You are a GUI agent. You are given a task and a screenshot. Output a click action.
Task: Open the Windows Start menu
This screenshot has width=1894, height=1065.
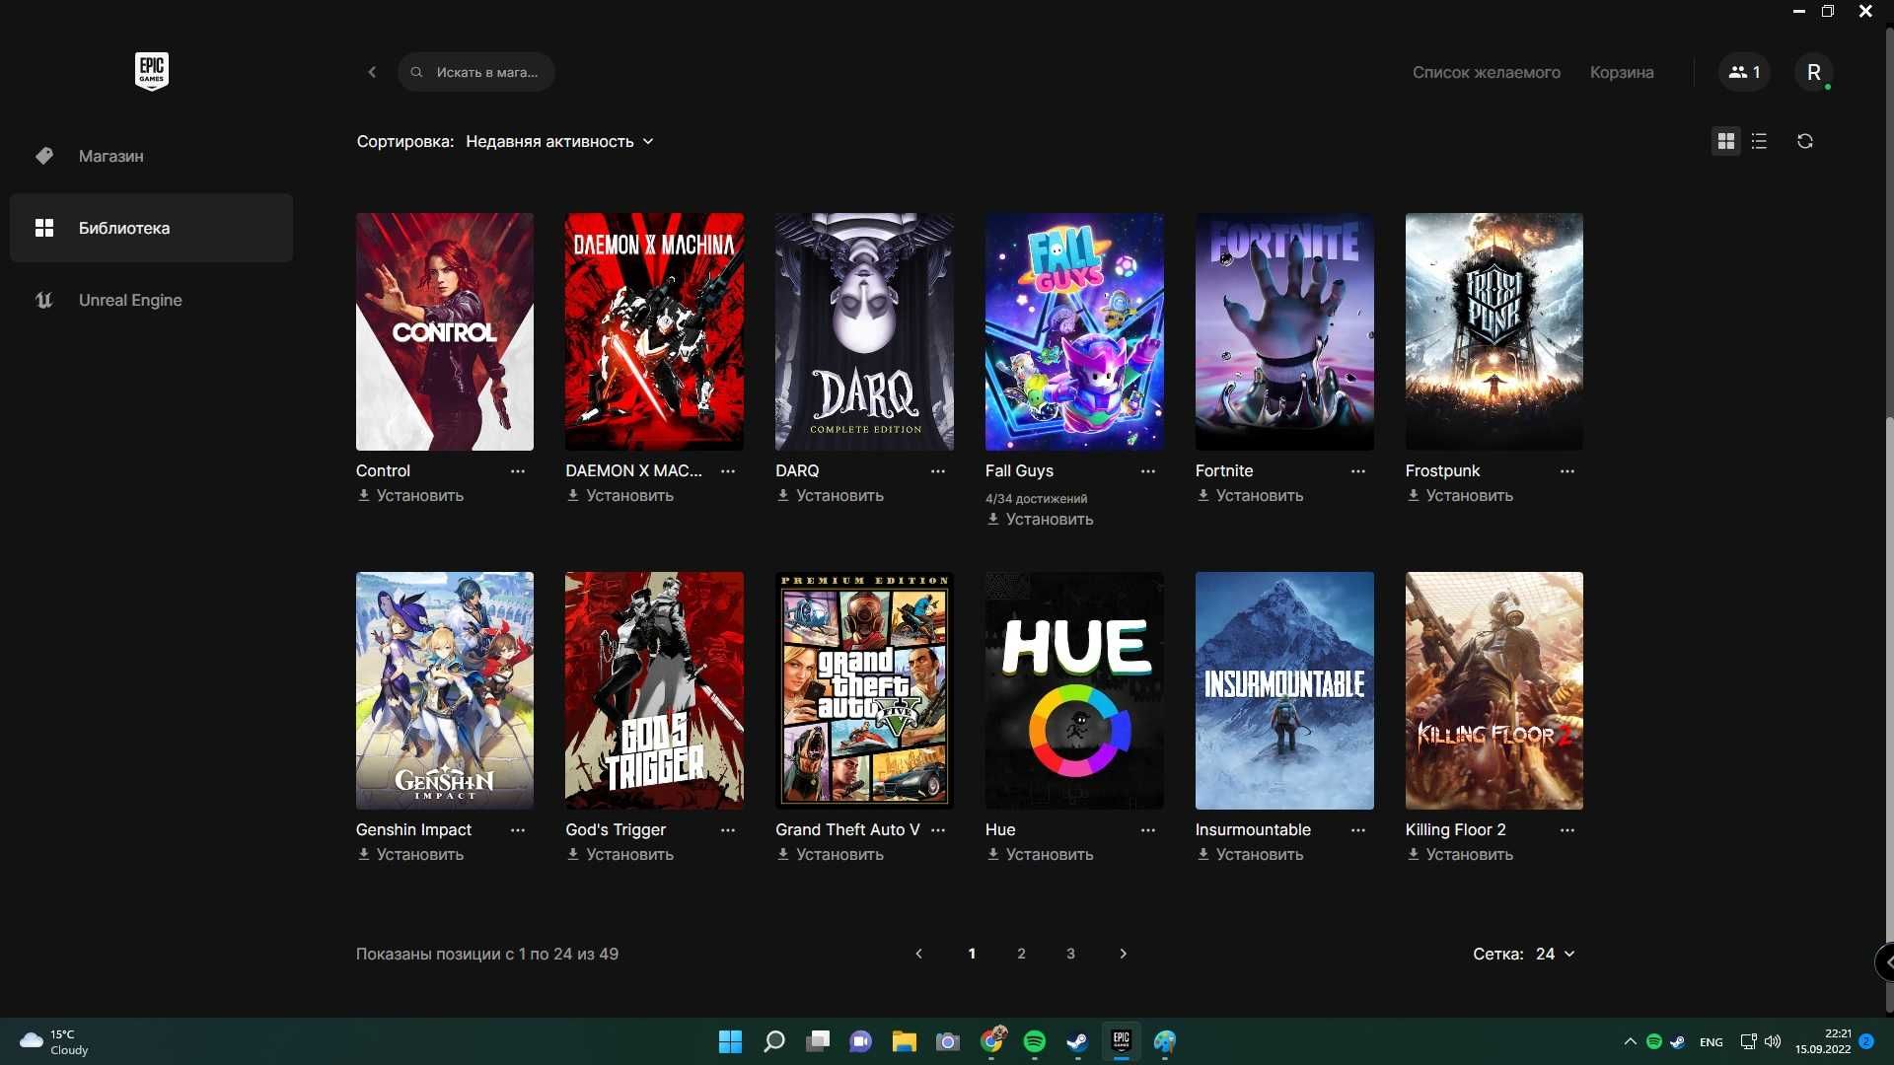[x=730, y=1041]
